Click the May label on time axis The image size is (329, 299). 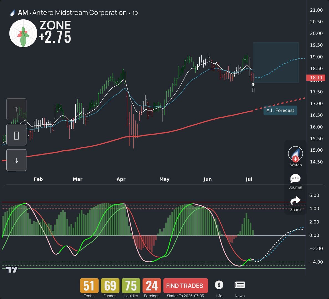click(x=164, y=179)
